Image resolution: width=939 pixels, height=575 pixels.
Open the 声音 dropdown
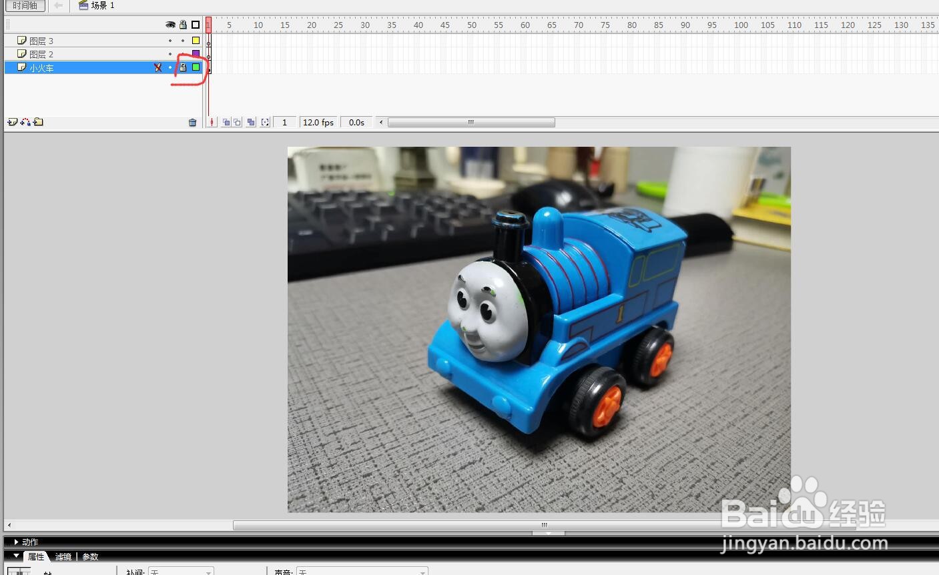pos(362,572)
